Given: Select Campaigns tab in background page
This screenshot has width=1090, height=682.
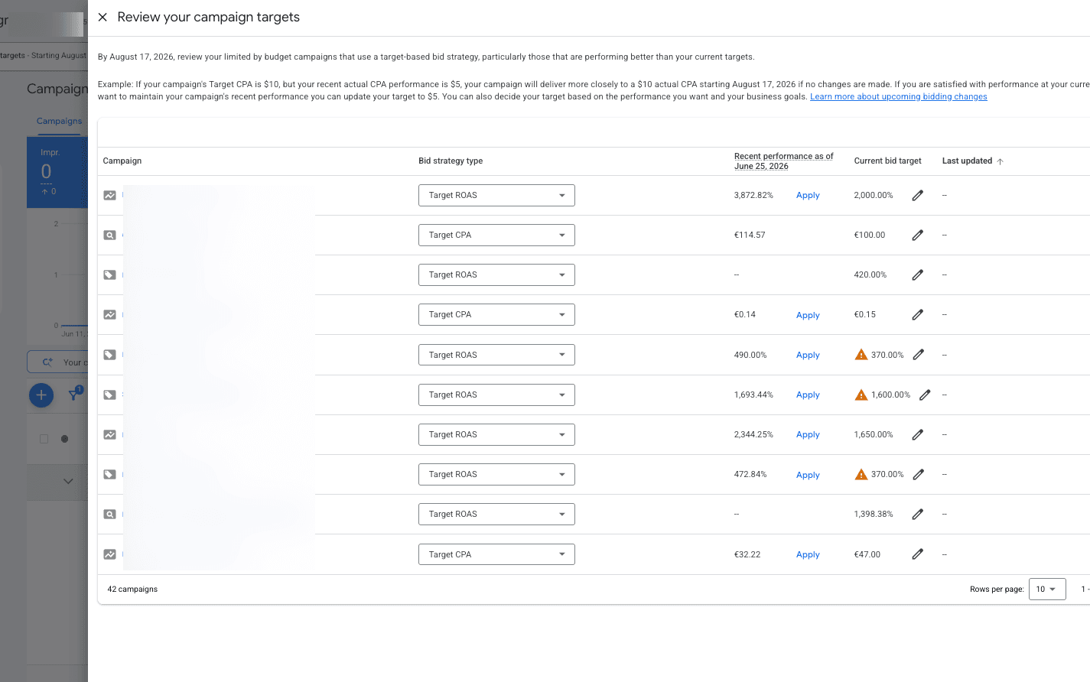Looking at the screenshot, I should pos(59,121).
